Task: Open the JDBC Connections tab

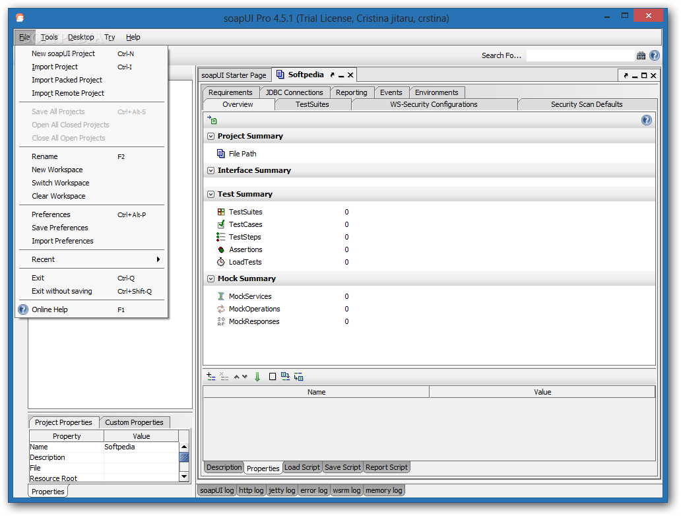Action: [x=294, y=92]
